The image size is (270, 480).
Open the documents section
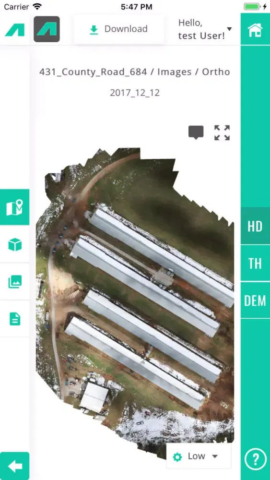pyautogui.click(x=15, y=319)
